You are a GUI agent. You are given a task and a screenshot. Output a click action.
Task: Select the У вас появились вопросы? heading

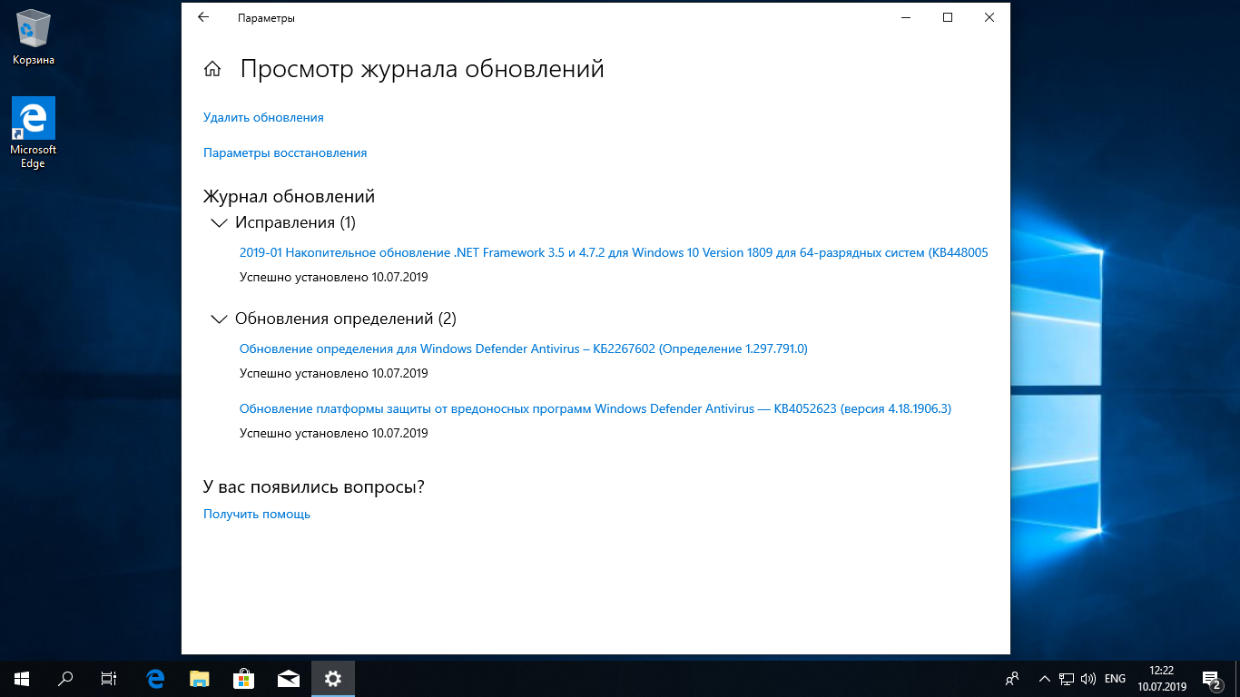[314, 486]
